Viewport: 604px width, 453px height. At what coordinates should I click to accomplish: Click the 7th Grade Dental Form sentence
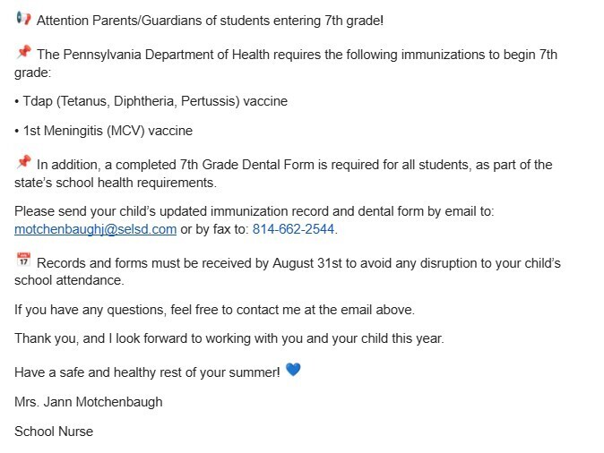pos(283,173)
